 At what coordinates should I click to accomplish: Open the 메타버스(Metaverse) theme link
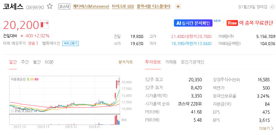pos(91,7)
